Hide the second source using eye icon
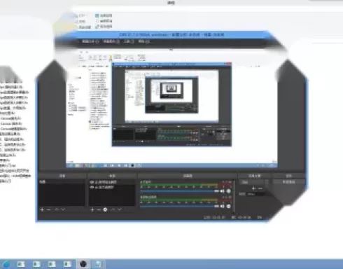This screenshot has height=269, width=343. 92,187
